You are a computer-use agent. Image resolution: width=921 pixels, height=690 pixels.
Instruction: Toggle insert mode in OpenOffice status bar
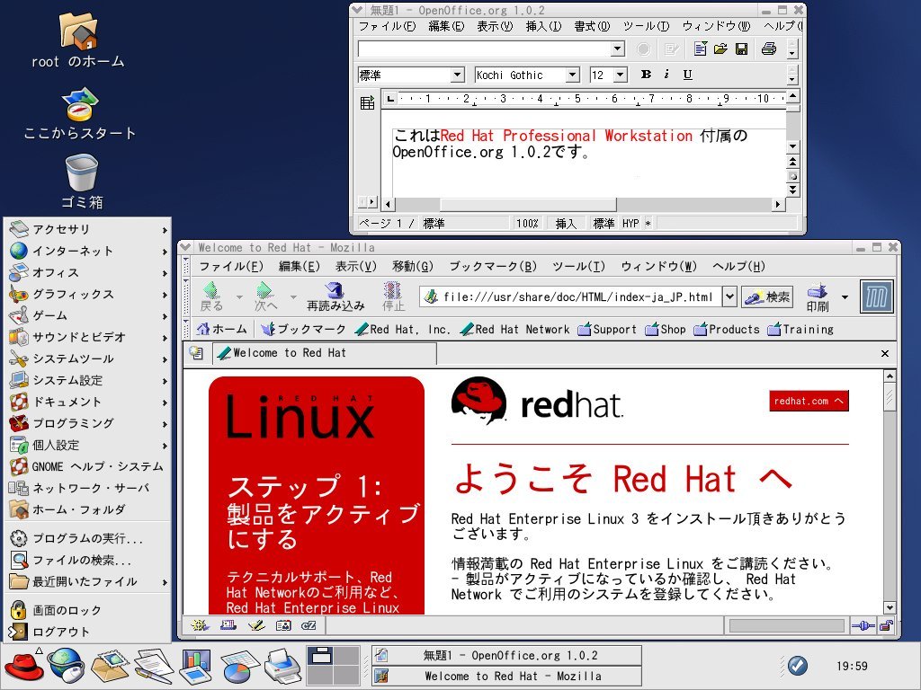(566, 223)
